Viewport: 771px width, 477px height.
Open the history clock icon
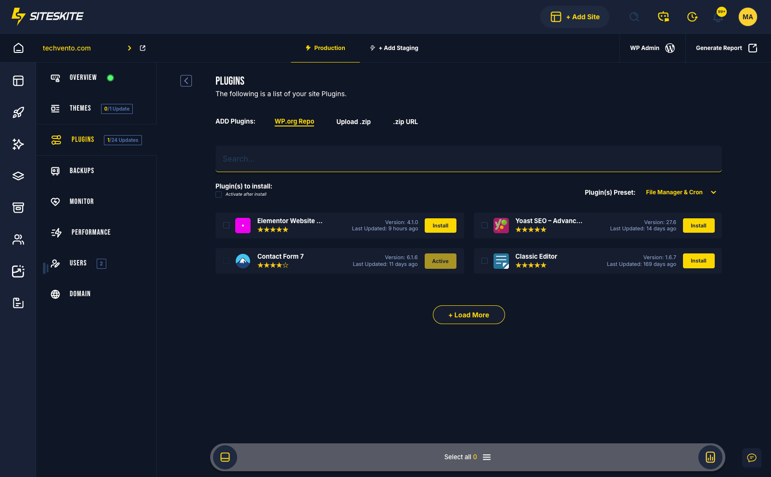coord(692,17)
